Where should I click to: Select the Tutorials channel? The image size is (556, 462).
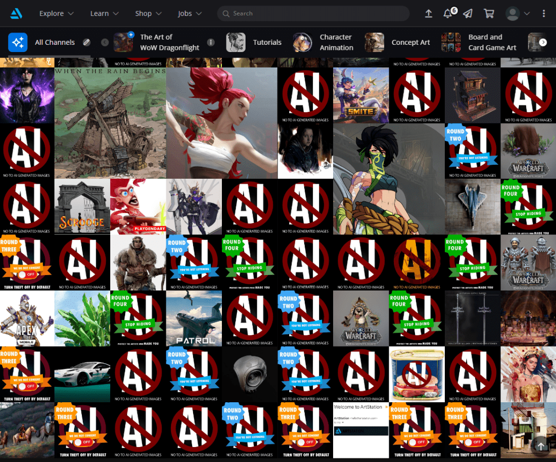click(x=254, y=42)
